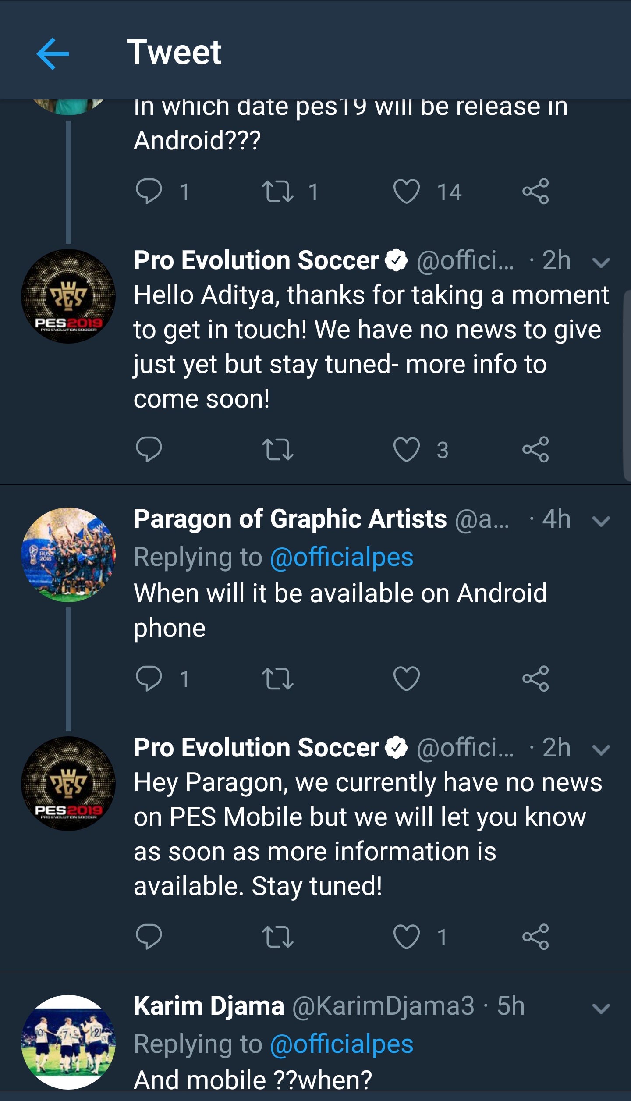
Task: Like the pes19 Android release tweet
Action: [x=407, y=192]
